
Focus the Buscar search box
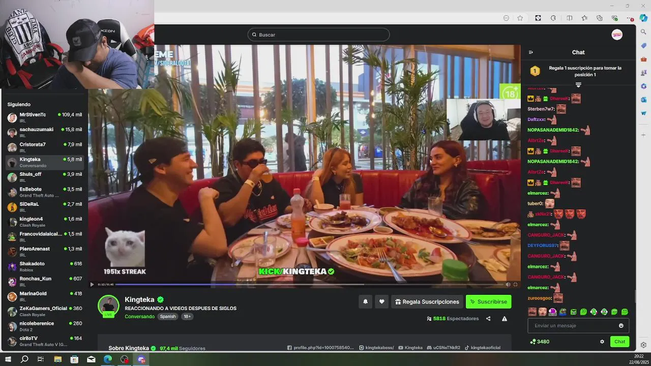pyautogui.click(x=318, y=35)
